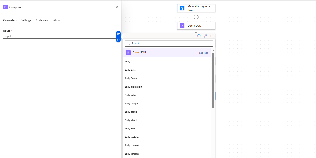Switch to the About tab
The image size is (316, 158).
point(57,20)
